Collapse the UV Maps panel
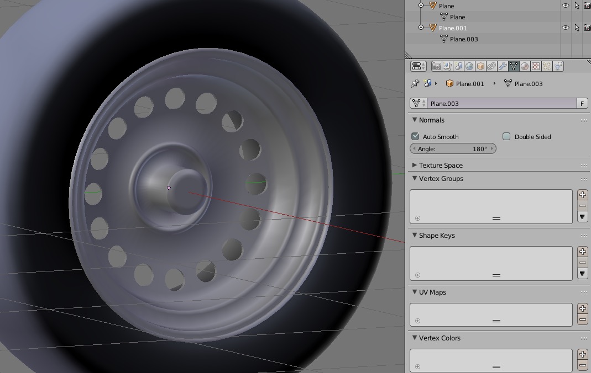This screenshot has width=591, height=373. [415, 292]
